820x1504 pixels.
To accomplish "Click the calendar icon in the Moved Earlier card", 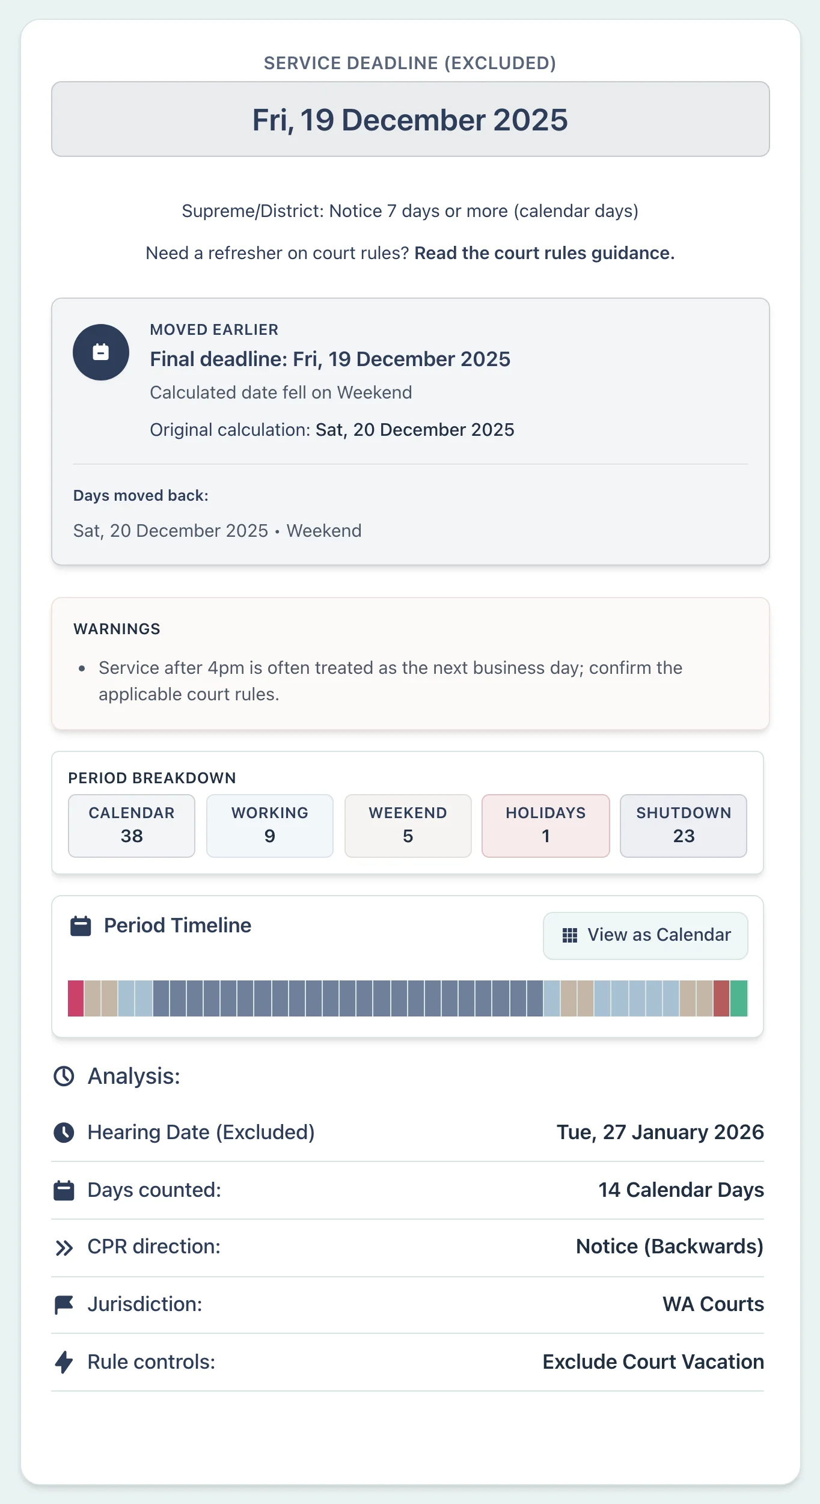I will (100, 353).
